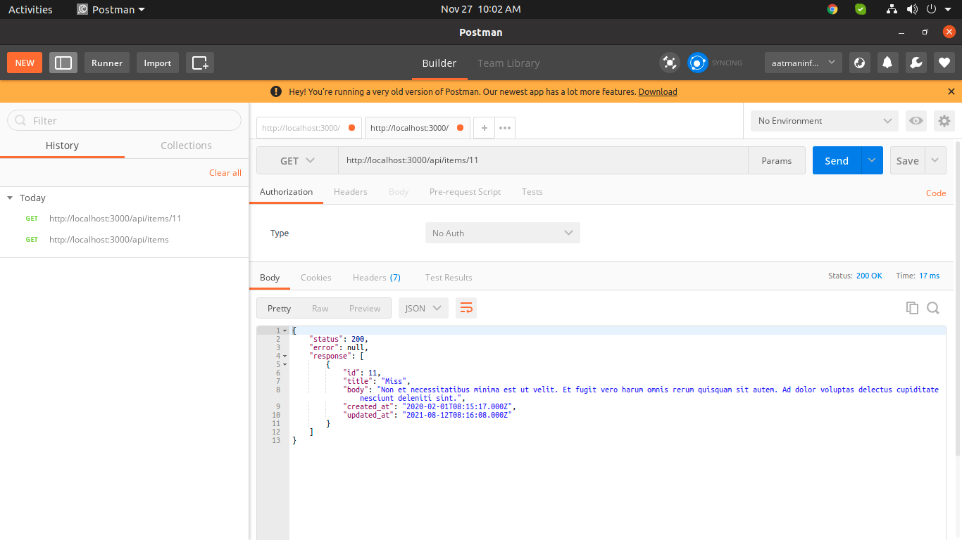Open the notifications bell icon
Viewport: 962px width, 540px height.
click(x=887, y=63)
